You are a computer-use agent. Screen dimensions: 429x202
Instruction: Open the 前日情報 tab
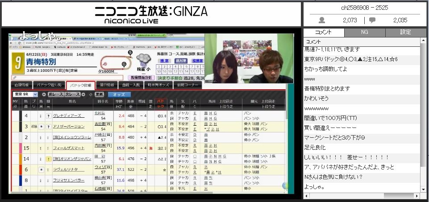pos(107,85)
